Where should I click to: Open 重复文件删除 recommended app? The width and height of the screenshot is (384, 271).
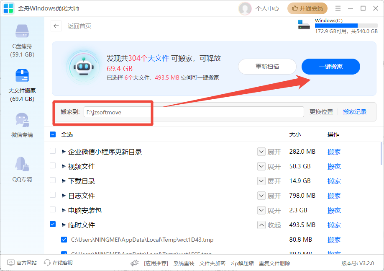pos(274,263)
